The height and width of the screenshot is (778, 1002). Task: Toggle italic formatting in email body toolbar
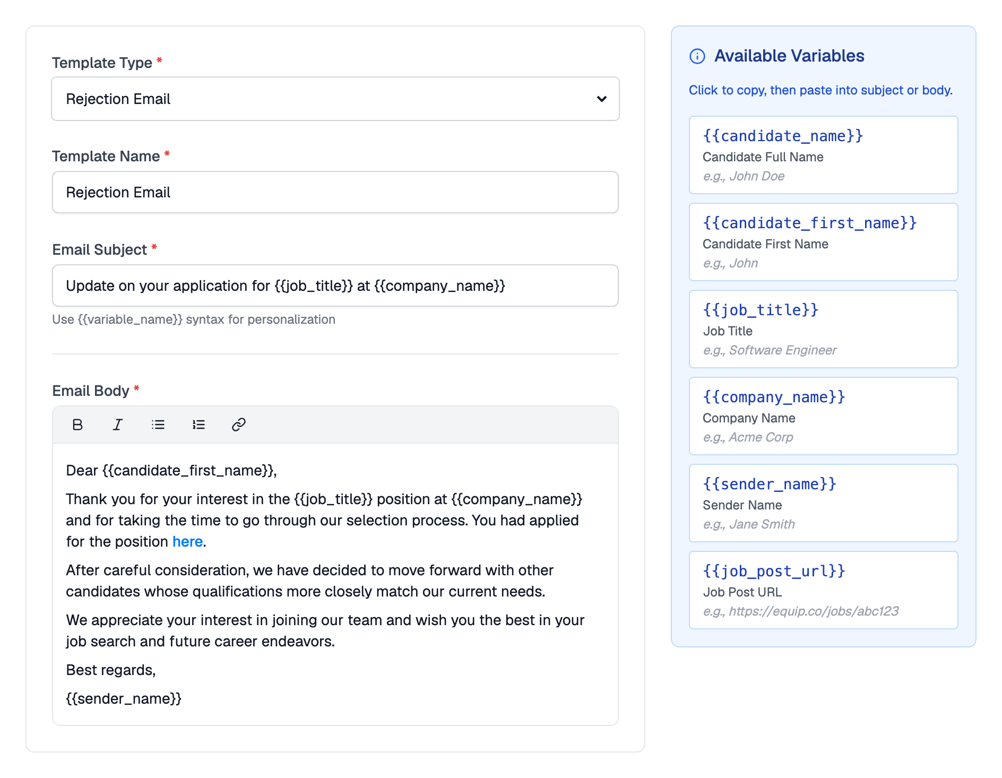pyautogui.click(x=118, y=425)
